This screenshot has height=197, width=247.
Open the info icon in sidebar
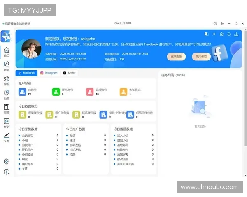7,172
